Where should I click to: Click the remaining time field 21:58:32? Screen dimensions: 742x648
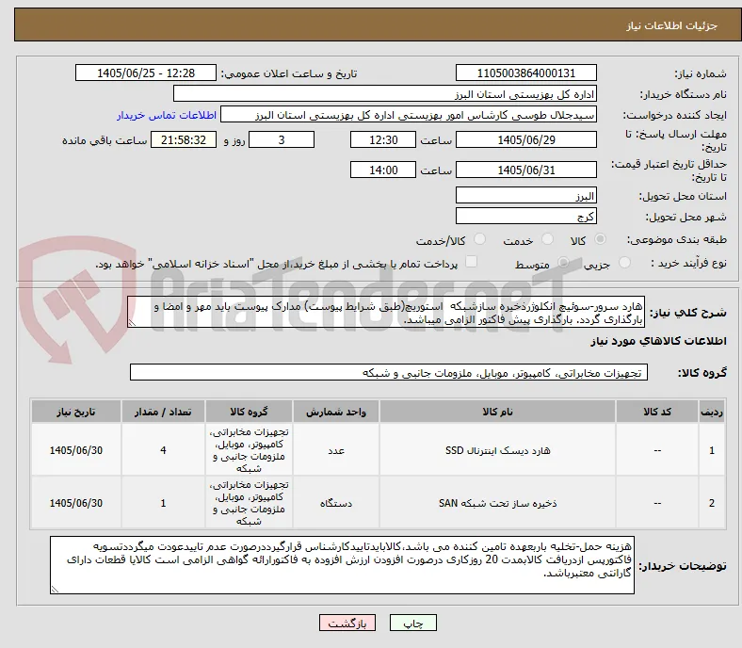184,139
